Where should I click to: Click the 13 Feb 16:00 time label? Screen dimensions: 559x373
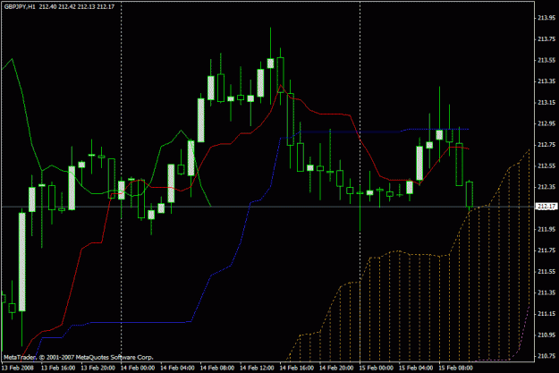(x=58, y=368)
